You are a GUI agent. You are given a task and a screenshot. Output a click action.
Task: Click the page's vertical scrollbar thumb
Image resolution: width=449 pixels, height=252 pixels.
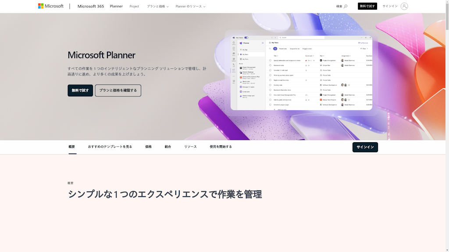[x=447, y=16]
